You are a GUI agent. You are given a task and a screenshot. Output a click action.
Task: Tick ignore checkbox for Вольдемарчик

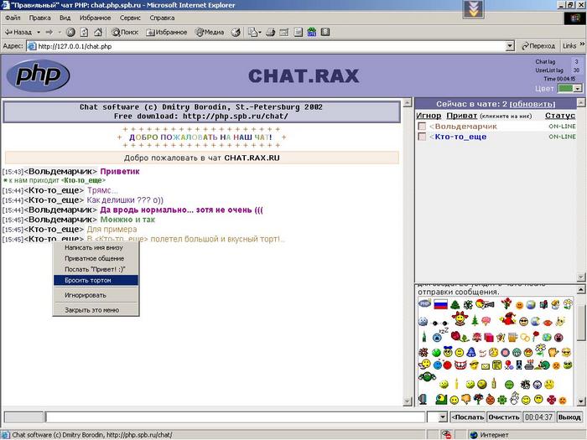click(422, 127)
